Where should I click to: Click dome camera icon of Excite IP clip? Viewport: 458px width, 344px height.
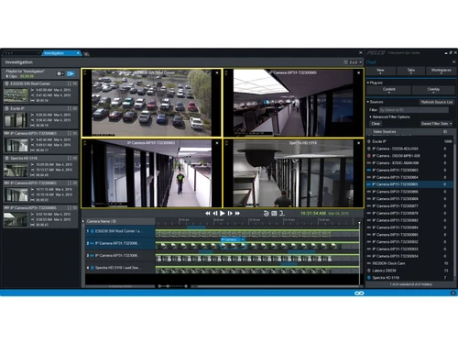(x=6, y=108)
